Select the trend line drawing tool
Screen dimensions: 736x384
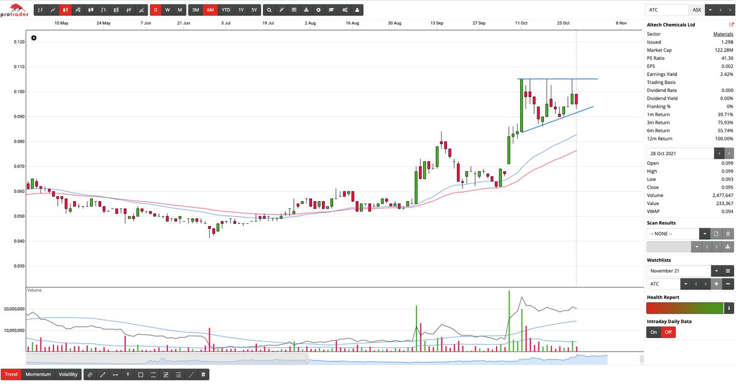(102, 374)
